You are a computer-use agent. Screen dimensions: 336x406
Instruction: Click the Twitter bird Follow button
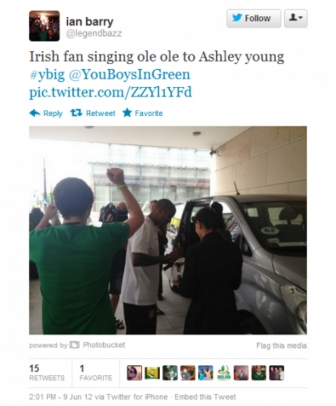click(254, 18)
